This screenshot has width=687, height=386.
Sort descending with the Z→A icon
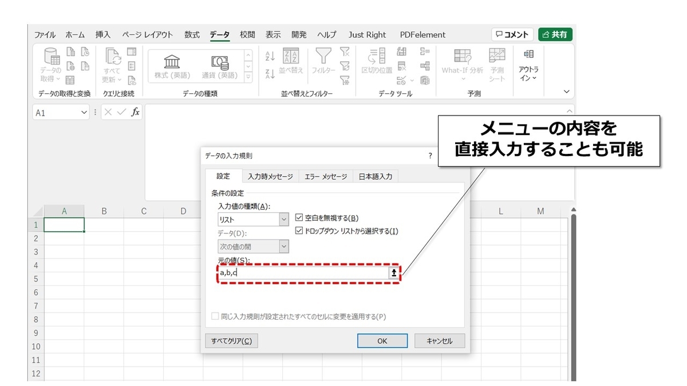tap(269, 73)
